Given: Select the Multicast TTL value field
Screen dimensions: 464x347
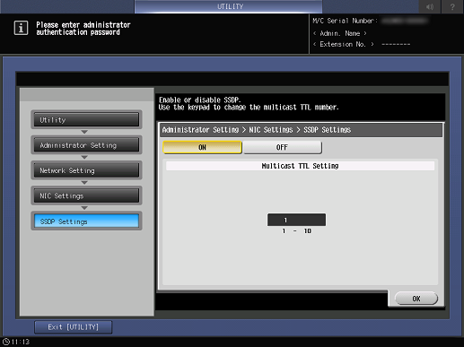Looking at the screenshot, I should point(296,220).
